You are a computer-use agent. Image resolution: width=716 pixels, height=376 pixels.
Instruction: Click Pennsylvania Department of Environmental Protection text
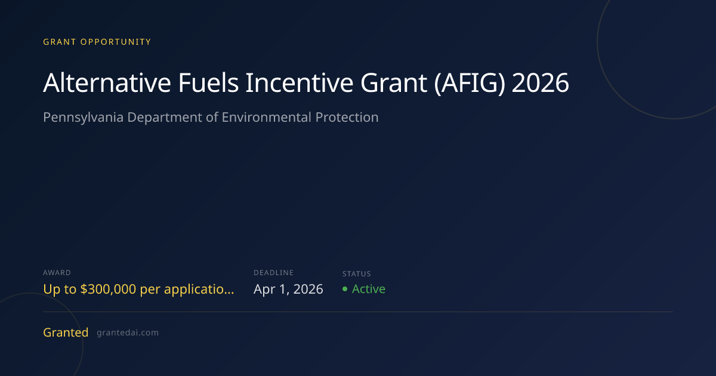(211, 118)
